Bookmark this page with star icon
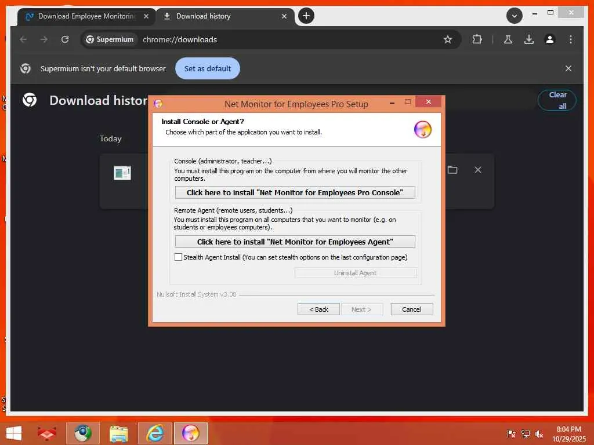The image size is (594, 445). [x=448, y=39]
